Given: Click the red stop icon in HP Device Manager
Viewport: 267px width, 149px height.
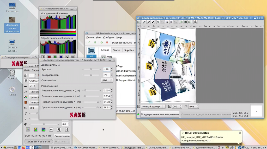Looking at the screenshot, I should click(107, 42).
